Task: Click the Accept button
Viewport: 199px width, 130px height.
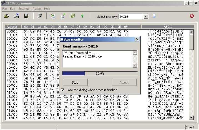Action: (x=124, y=82)
